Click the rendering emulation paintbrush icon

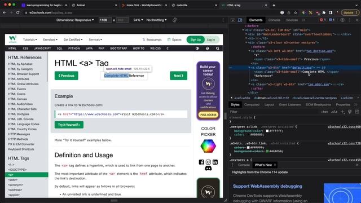(x=350, y=112)
